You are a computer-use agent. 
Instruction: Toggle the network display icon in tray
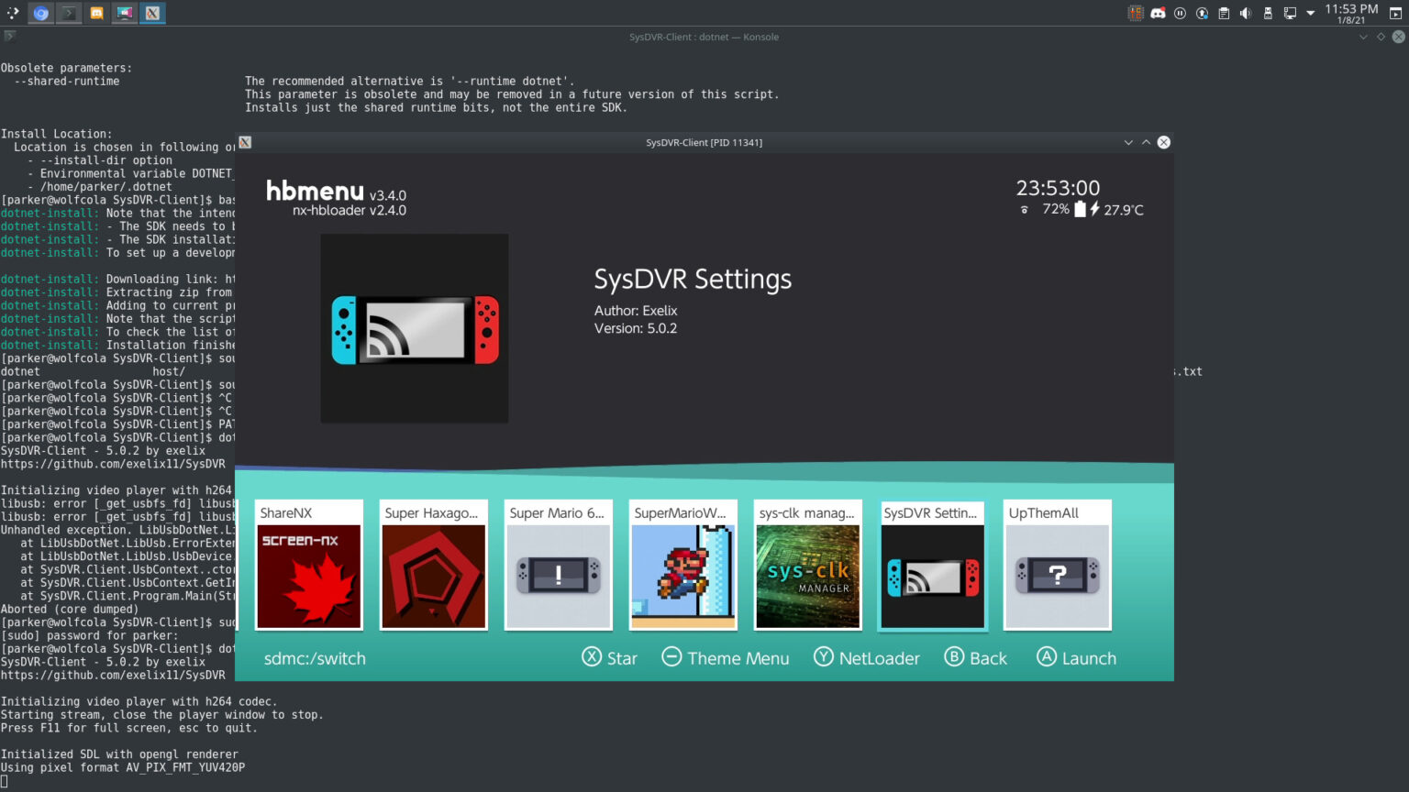(1290, 13)
